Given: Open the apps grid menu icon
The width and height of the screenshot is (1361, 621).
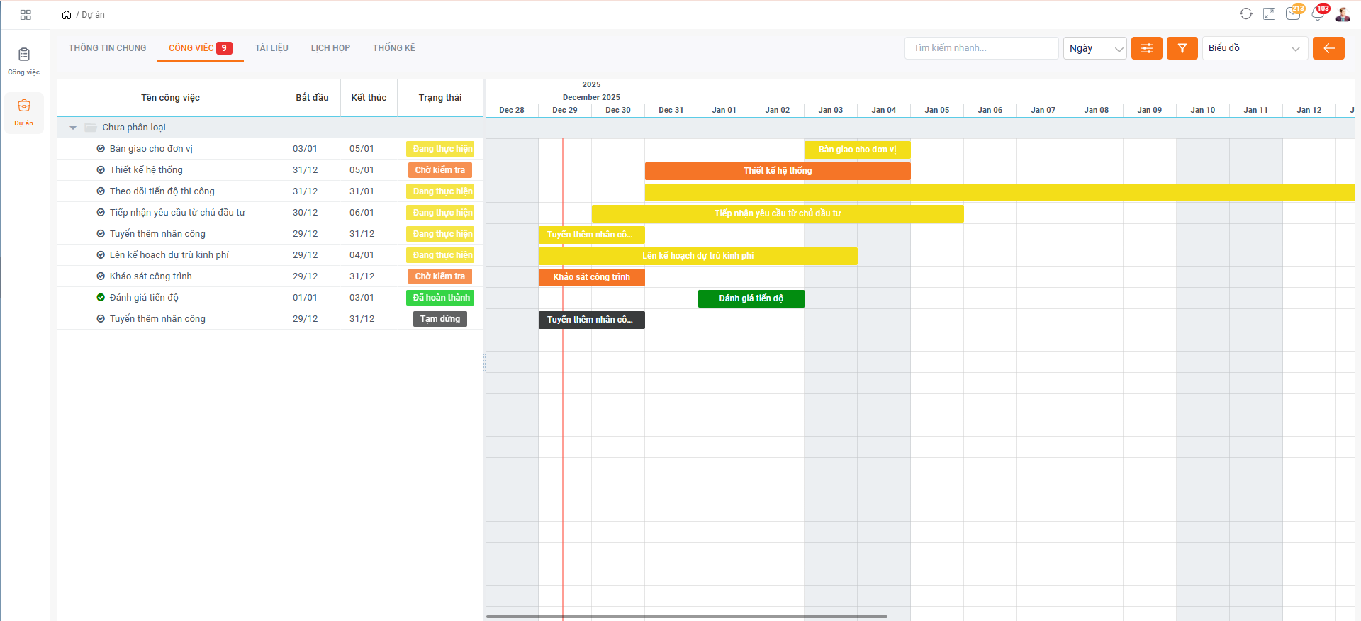Looking at the screenshot, I should (x=26, y=15).
